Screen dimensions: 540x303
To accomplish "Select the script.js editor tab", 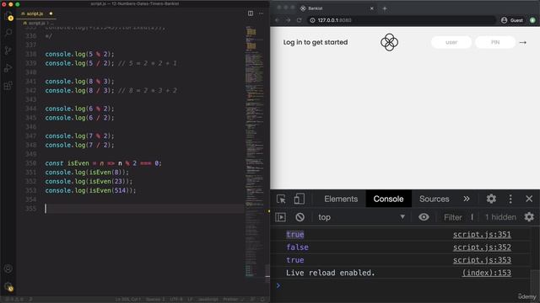I will click(36, 13).
